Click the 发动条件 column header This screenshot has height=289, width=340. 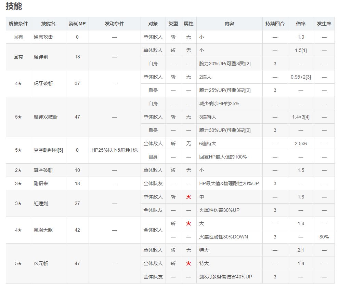coord(115,24)
